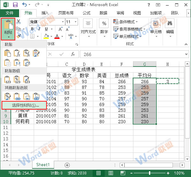This screenshot has height=177, width=191.
Task: Click the Help question mark button
Action: pyautogui.click(x=149, y=5)
